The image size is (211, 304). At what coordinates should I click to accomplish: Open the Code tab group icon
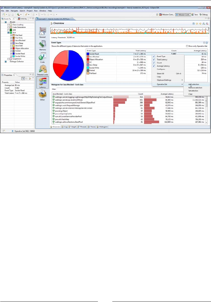[42, 57]
